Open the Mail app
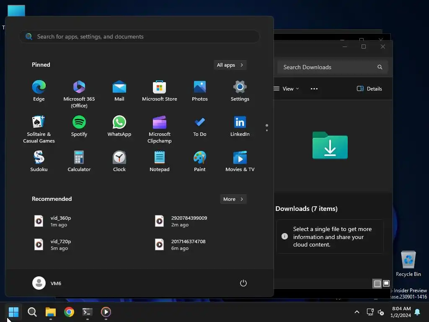Viewport: 429px width, 322px height. [x=119, y=91]
